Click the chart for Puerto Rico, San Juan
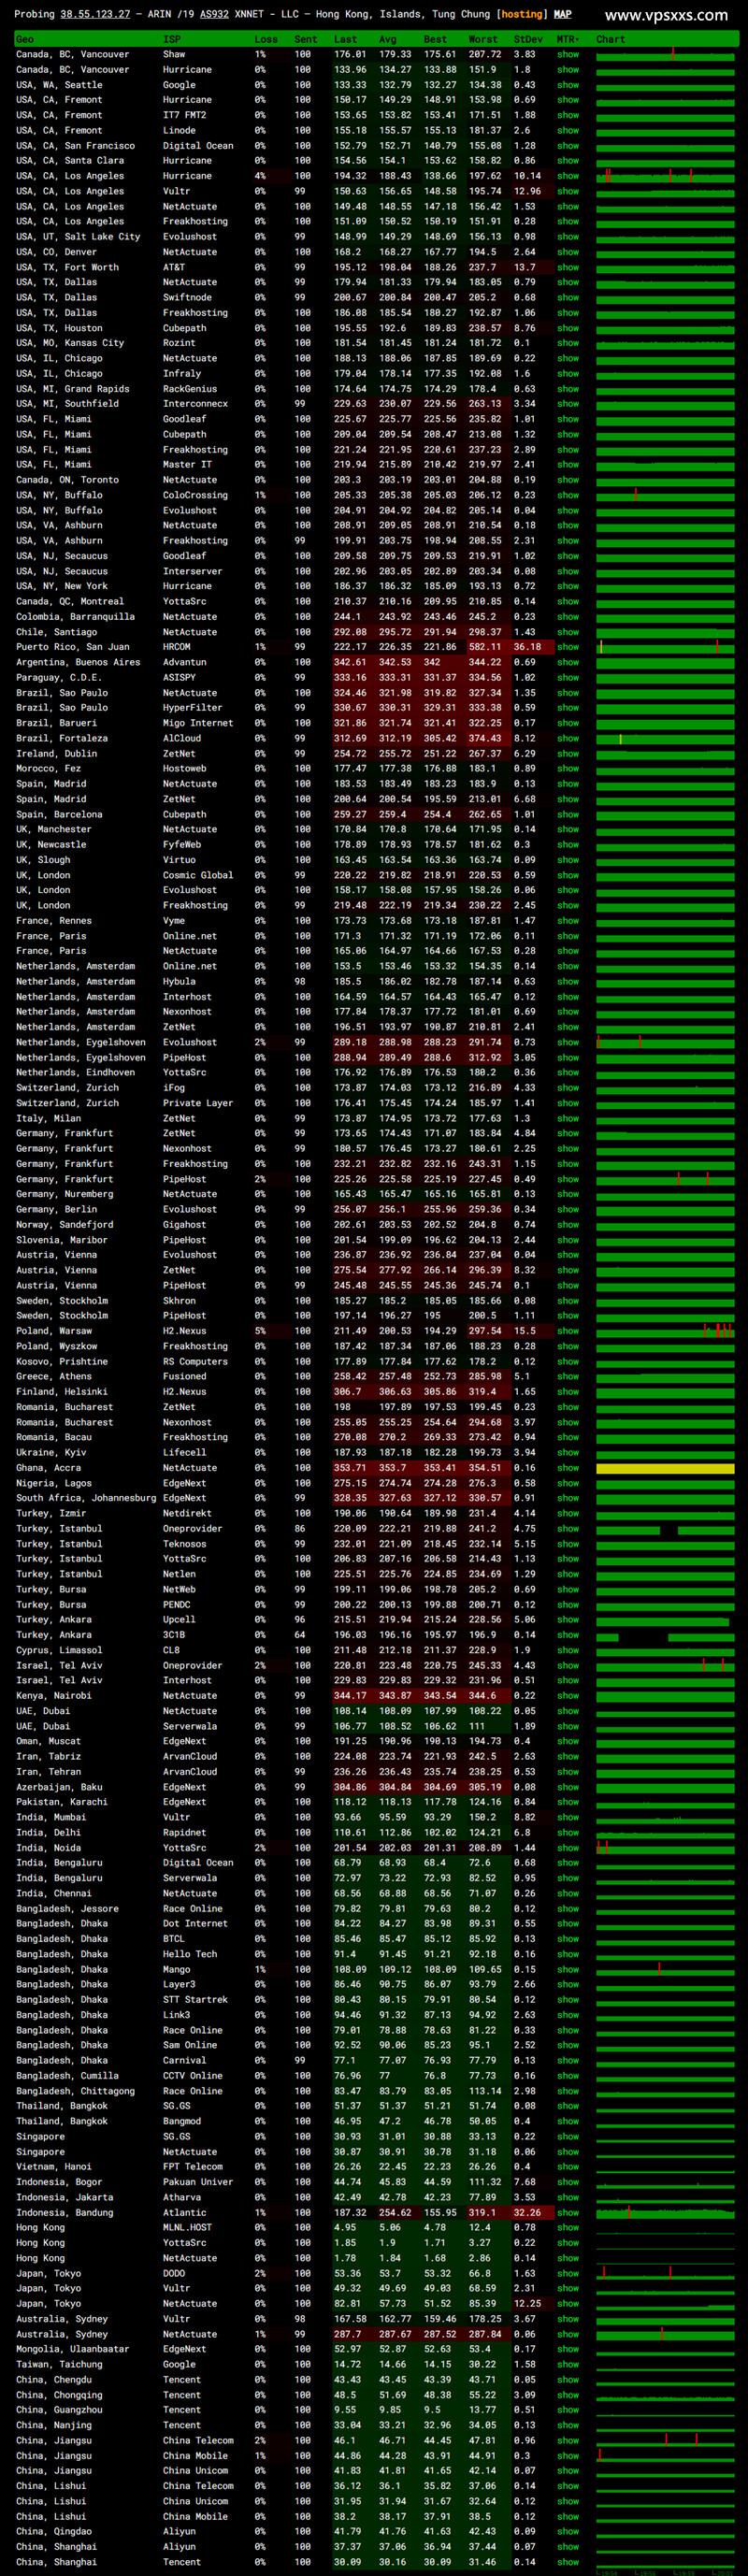Image resolution: width=748 pixels, height=2576 pixels. [665, 647]
